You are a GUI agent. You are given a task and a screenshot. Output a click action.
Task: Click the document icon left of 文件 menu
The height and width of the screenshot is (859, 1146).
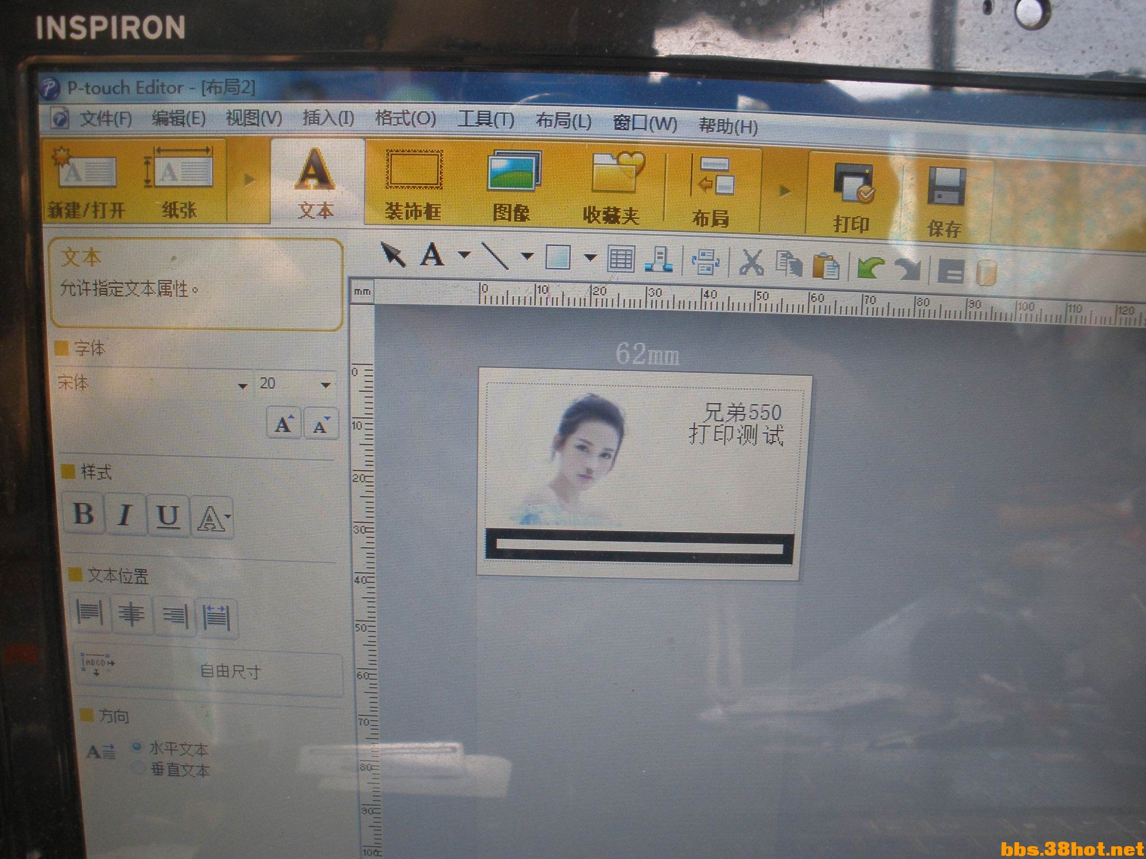point(59,117)
